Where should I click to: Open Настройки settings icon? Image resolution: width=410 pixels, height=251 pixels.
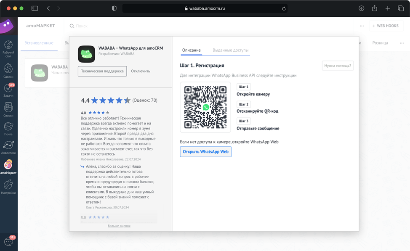click(8, 187)
